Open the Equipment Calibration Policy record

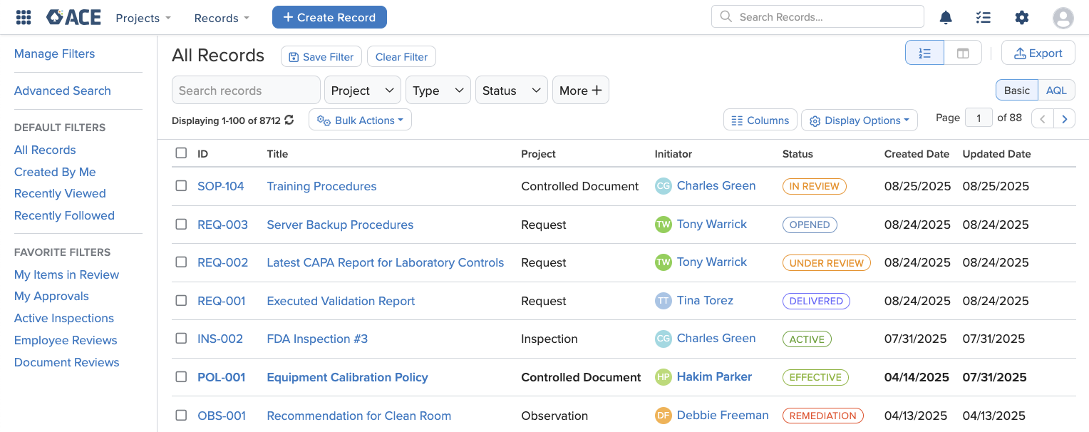(347, 377)
